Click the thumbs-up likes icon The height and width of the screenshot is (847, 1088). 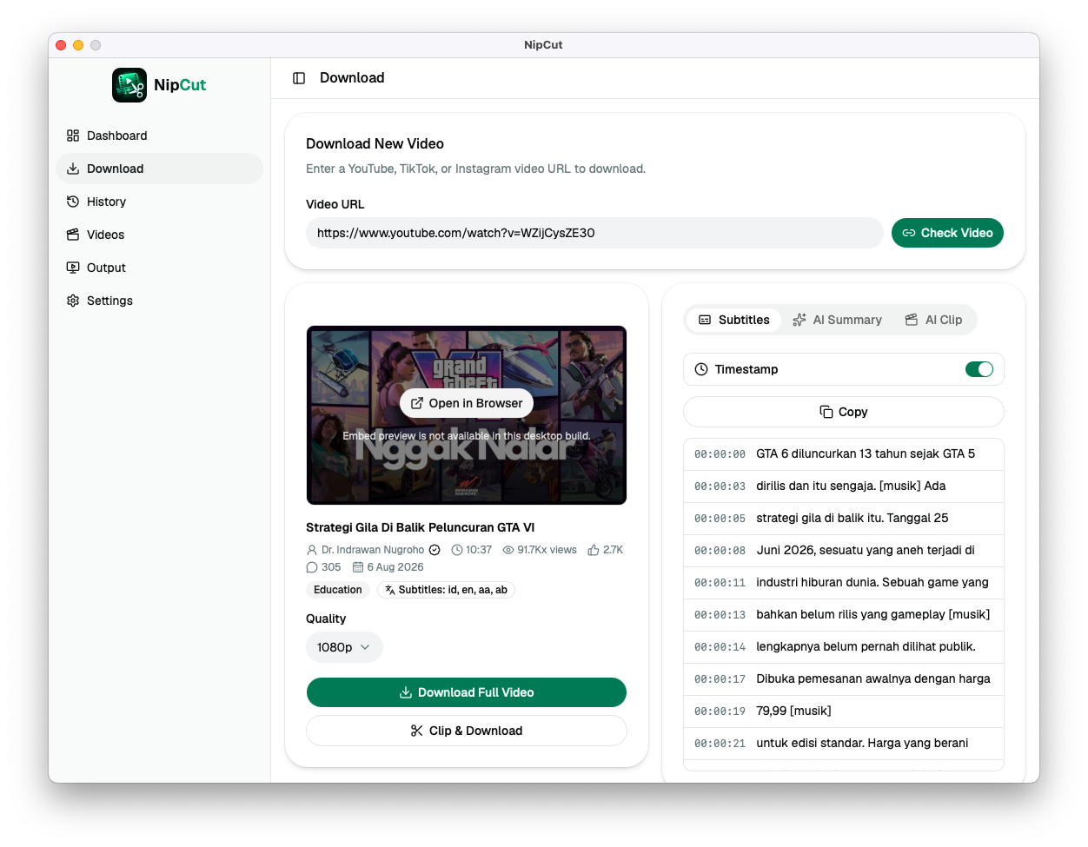pyautogui.click(x=594, y=550)
